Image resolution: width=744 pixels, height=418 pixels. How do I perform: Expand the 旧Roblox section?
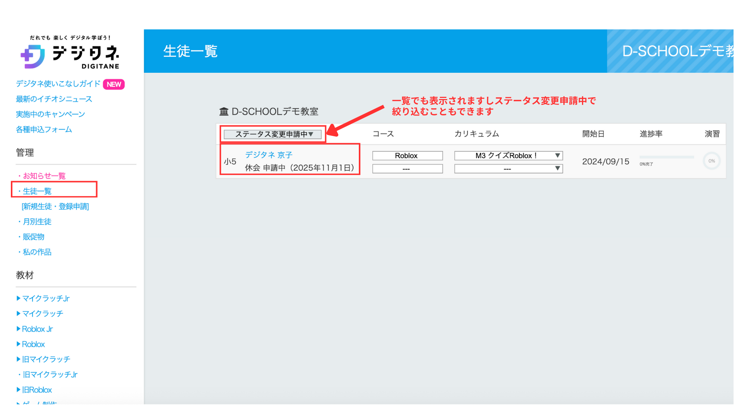click(36, 390)
